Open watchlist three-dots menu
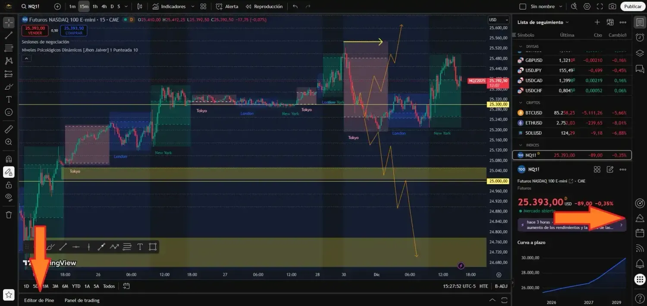 click(x=623, y=22)
